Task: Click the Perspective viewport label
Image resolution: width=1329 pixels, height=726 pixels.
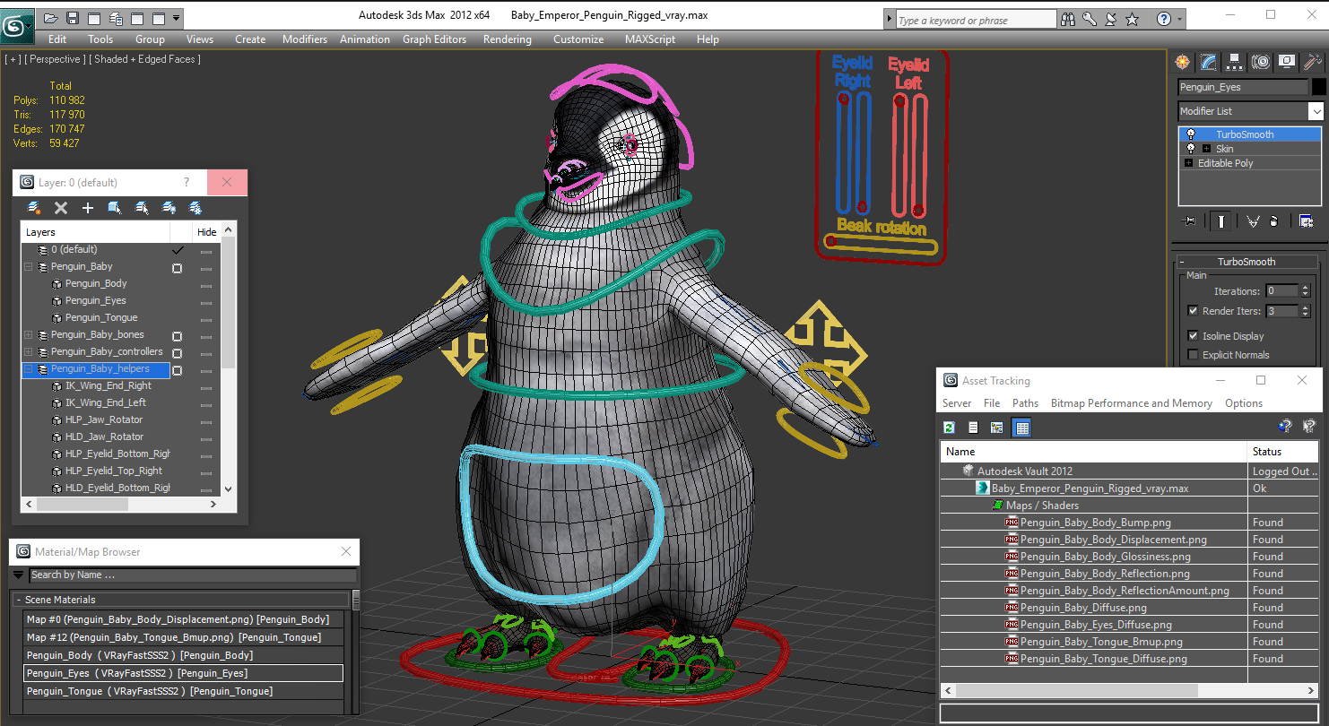Action: click(56, 59)
